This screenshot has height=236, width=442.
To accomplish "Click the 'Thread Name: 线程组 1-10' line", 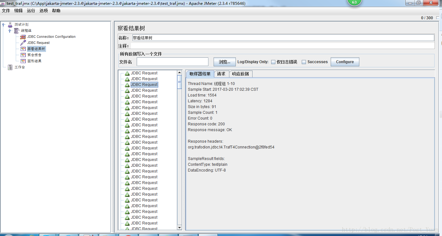I will point(211,84).
